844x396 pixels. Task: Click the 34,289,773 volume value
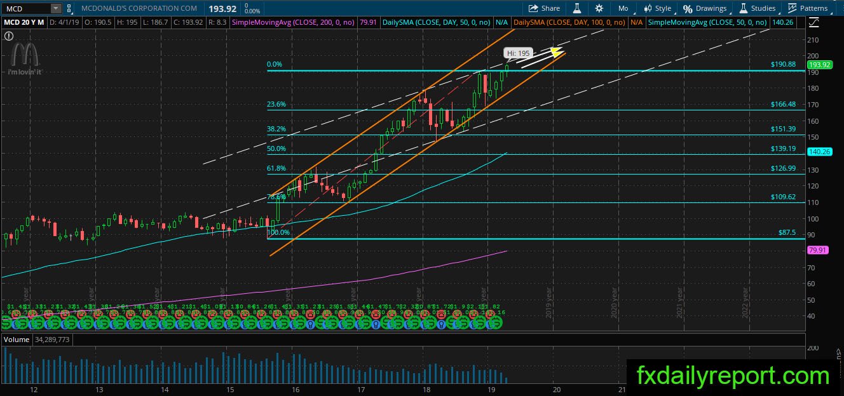(x=52, y=340)
